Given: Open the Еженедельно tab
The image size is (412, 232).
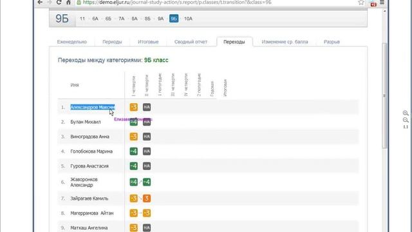Looking at the screenshot, I should [71, 42].
